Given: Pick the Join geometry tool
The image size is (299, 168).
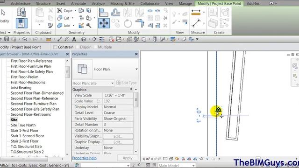Looking at the screenshot, I should [x=64, y=26].
